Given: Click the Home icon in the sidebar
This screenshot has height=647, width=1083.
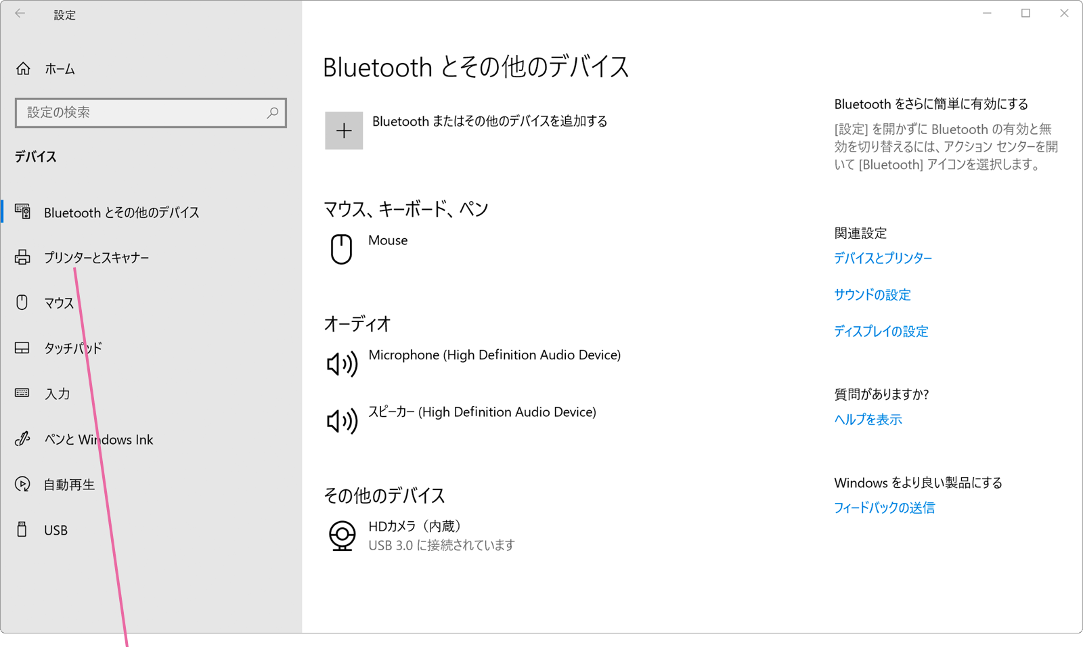Looking at the screenshot, I should pos(24,69).
